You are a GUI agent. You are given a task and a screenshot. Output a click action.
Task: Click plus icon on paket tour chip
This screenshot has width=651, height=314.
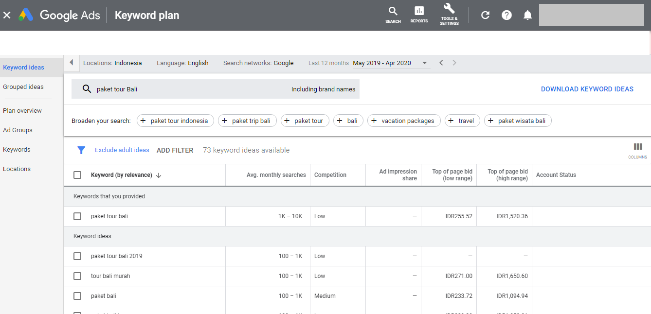tap(287, 121)
